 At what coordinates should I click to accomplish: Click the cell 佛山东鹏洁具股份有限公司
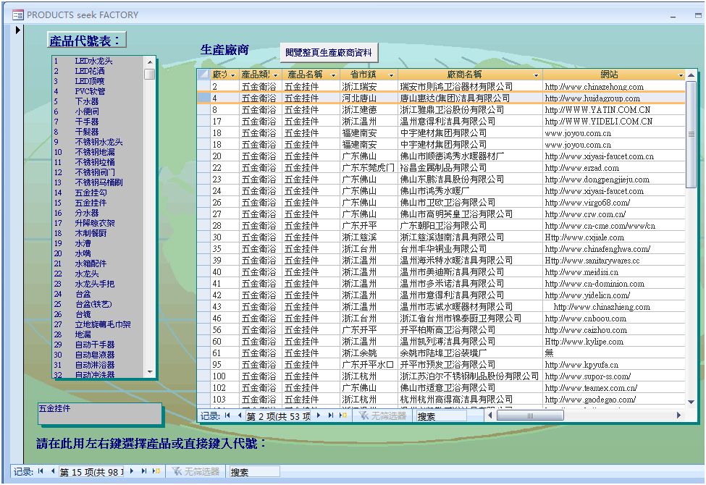tap(470, 180)
